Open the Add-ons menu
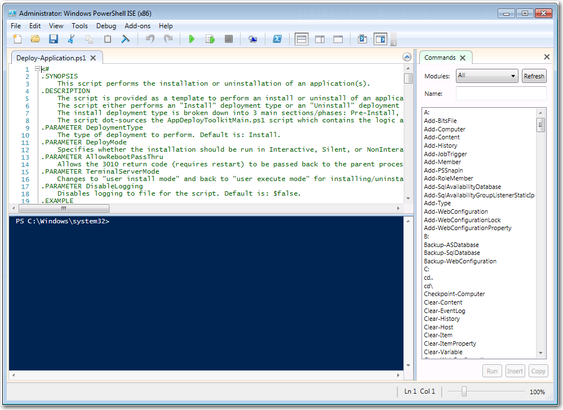Image resolution: width=563 pixels, height=410 pixels. tap(138, 26)
